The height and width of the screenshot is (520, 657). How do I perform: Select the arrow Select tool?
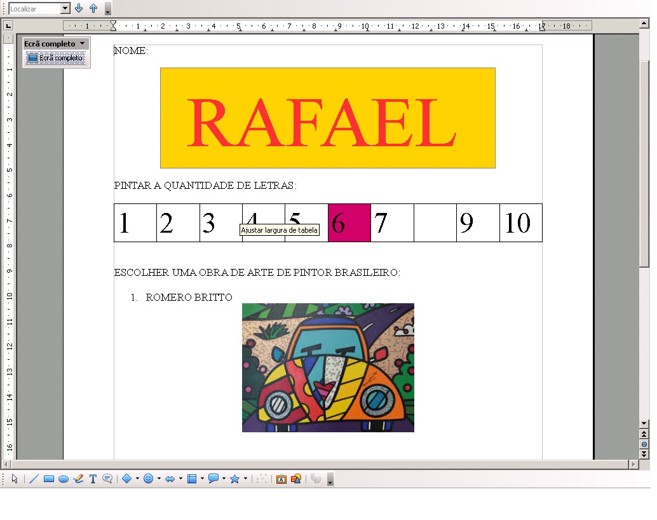(x=15, y=479)
